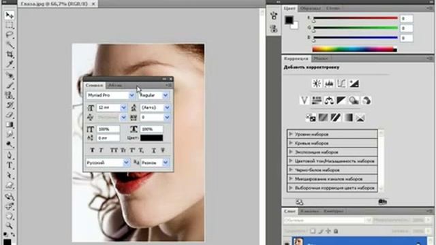Add a Vibrance adjustment
This screenshot has height=245, width=436.
coord(305,100)
